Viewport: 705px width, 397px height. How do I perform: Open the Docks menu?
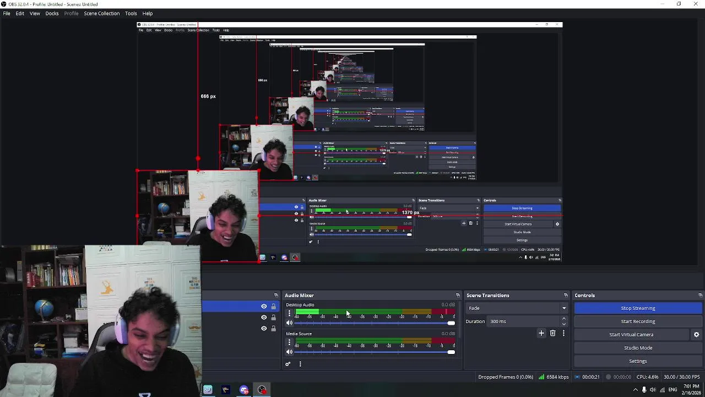pos(52,13)
